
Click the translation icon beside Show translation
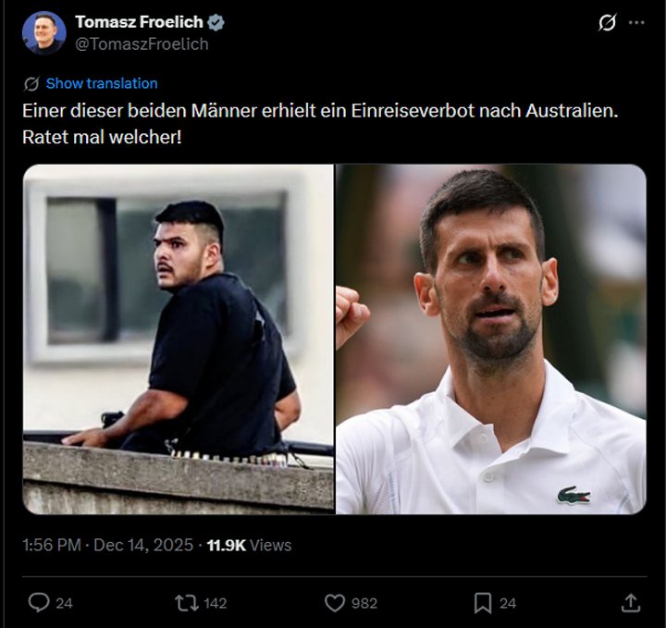31,83
